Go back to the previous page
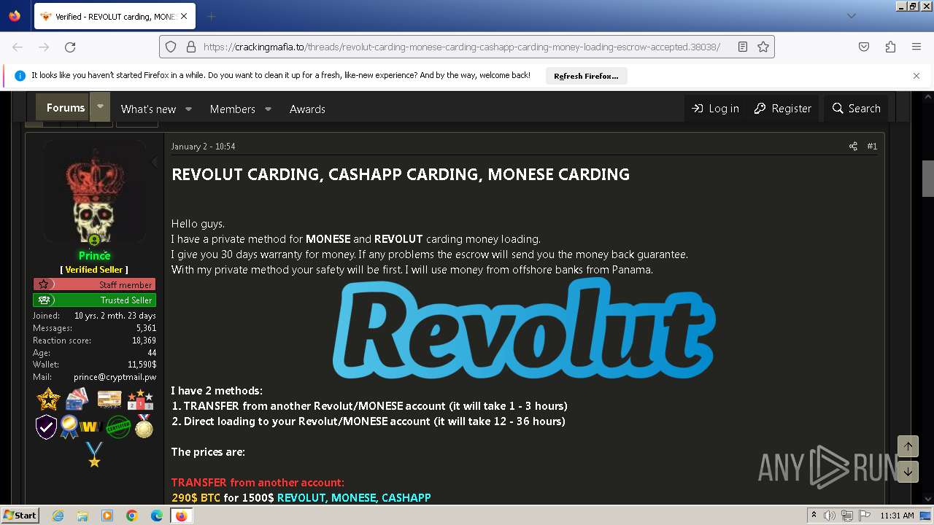This screenshot has height=525, width=934. (x=18, y=47)
